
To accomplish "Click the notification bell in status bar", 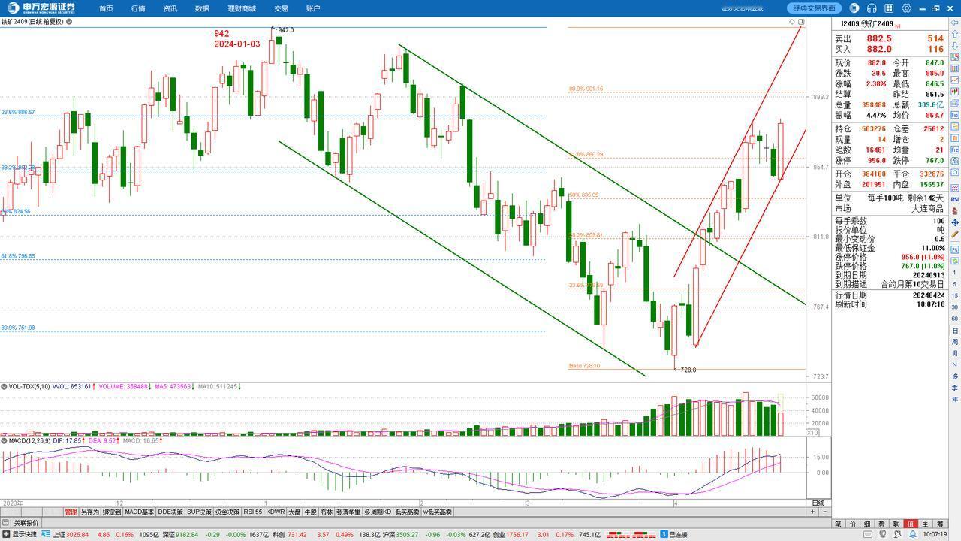I will point(912,534).
